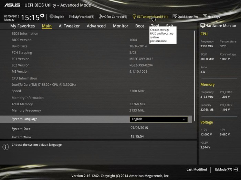The height and width of the screenshot is (180, 241).
Task: Click the English language button in top bar
Action: pos(57,17)
